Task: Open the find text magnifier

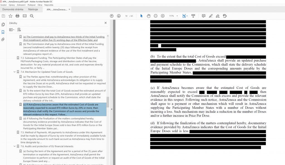Action: [32, 16]
